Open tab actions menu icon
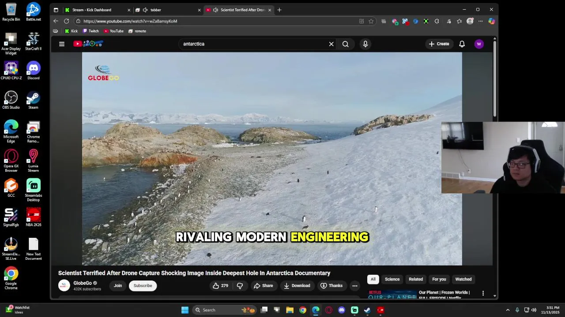 56,10
